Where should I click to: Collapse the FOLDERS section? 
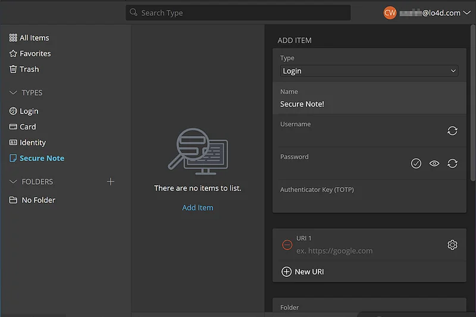14,181
